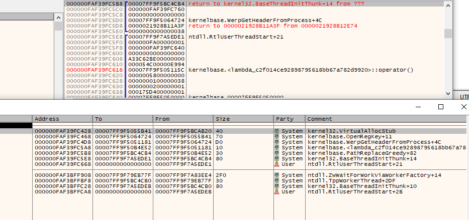Select call stack comment kernel32.VirtualAllocStub
Viewport: 469px width, 220px height.
[351, 131]
